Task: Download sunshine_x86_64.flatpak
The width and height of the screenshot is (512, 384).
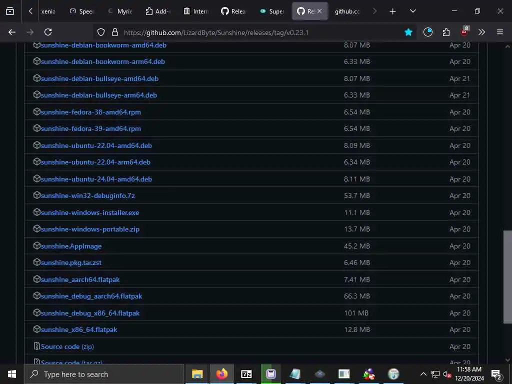Action: click(x=79, y=330)
